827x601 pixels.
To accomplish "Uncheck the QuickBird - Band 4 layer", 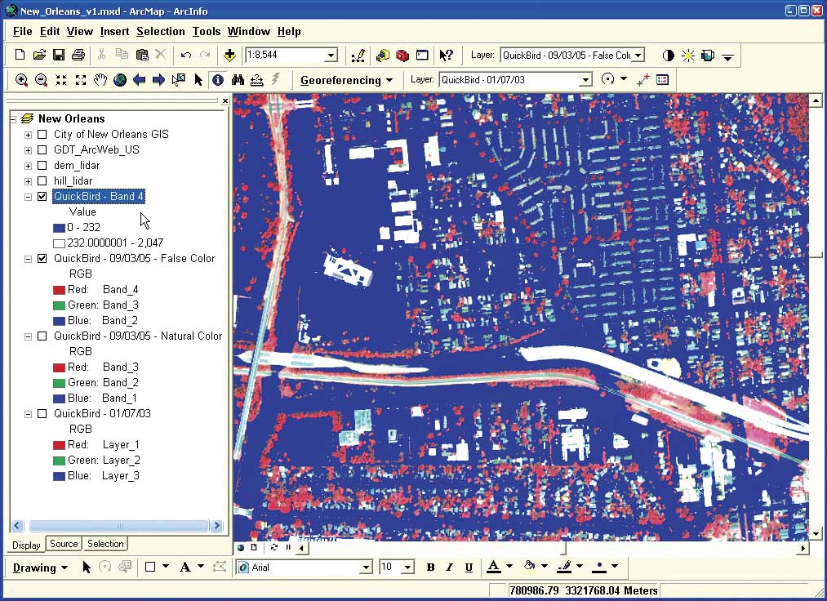I will (x=42, y=197).
